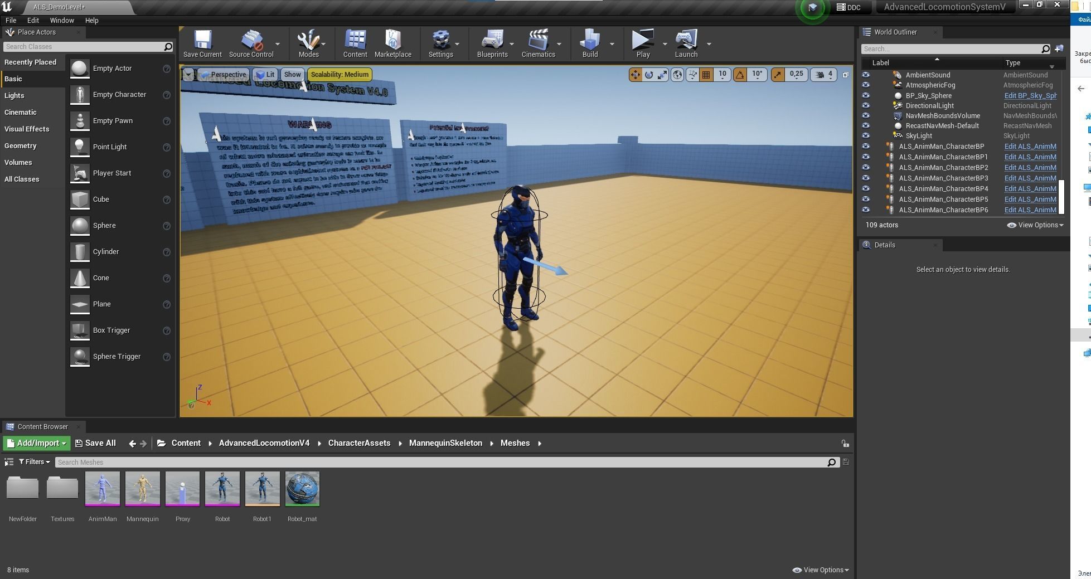
Task: Click World Outliner vertical scrollbar
Action: click(x=1061, y=197)
